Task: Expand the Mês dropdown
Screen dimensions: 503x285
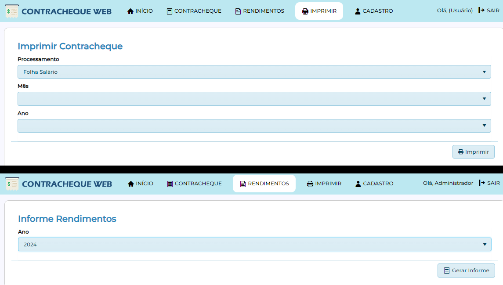Action: tap(254, 99)
